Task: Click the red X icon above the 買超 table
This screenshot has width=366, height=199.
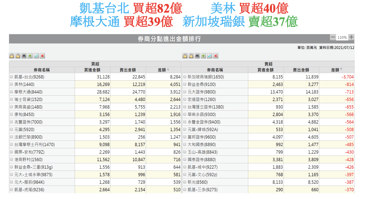Action: point(42,56)
